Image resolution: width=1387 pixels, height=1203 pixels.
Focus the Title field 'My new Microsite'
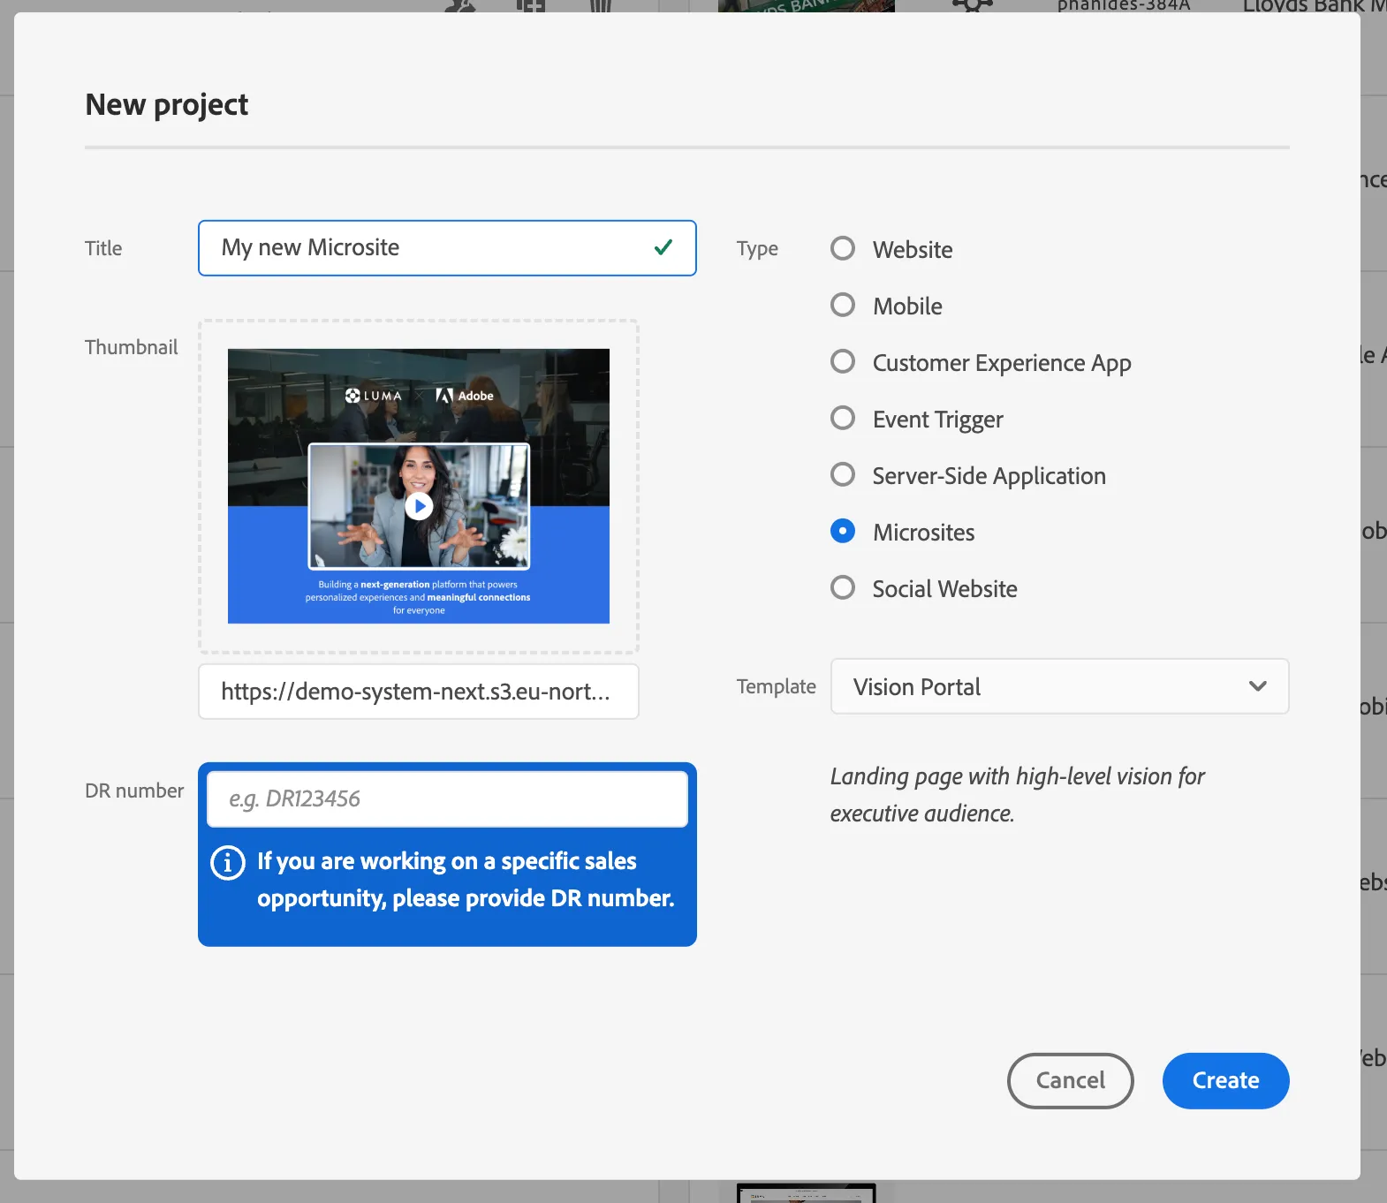click(x=447, y=248)
